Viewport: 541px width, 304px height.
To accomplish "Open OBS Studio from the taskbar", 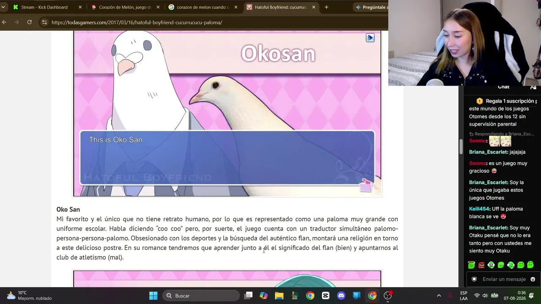I will 388,296.
